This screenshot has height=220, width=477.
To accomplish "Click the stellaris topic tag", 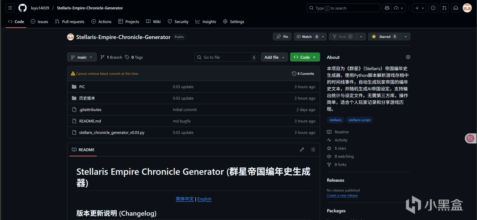I will (x=335, y=120).
